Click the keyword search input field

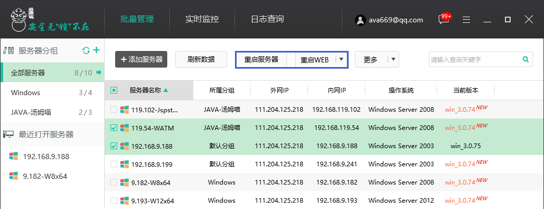click(474, 59)
